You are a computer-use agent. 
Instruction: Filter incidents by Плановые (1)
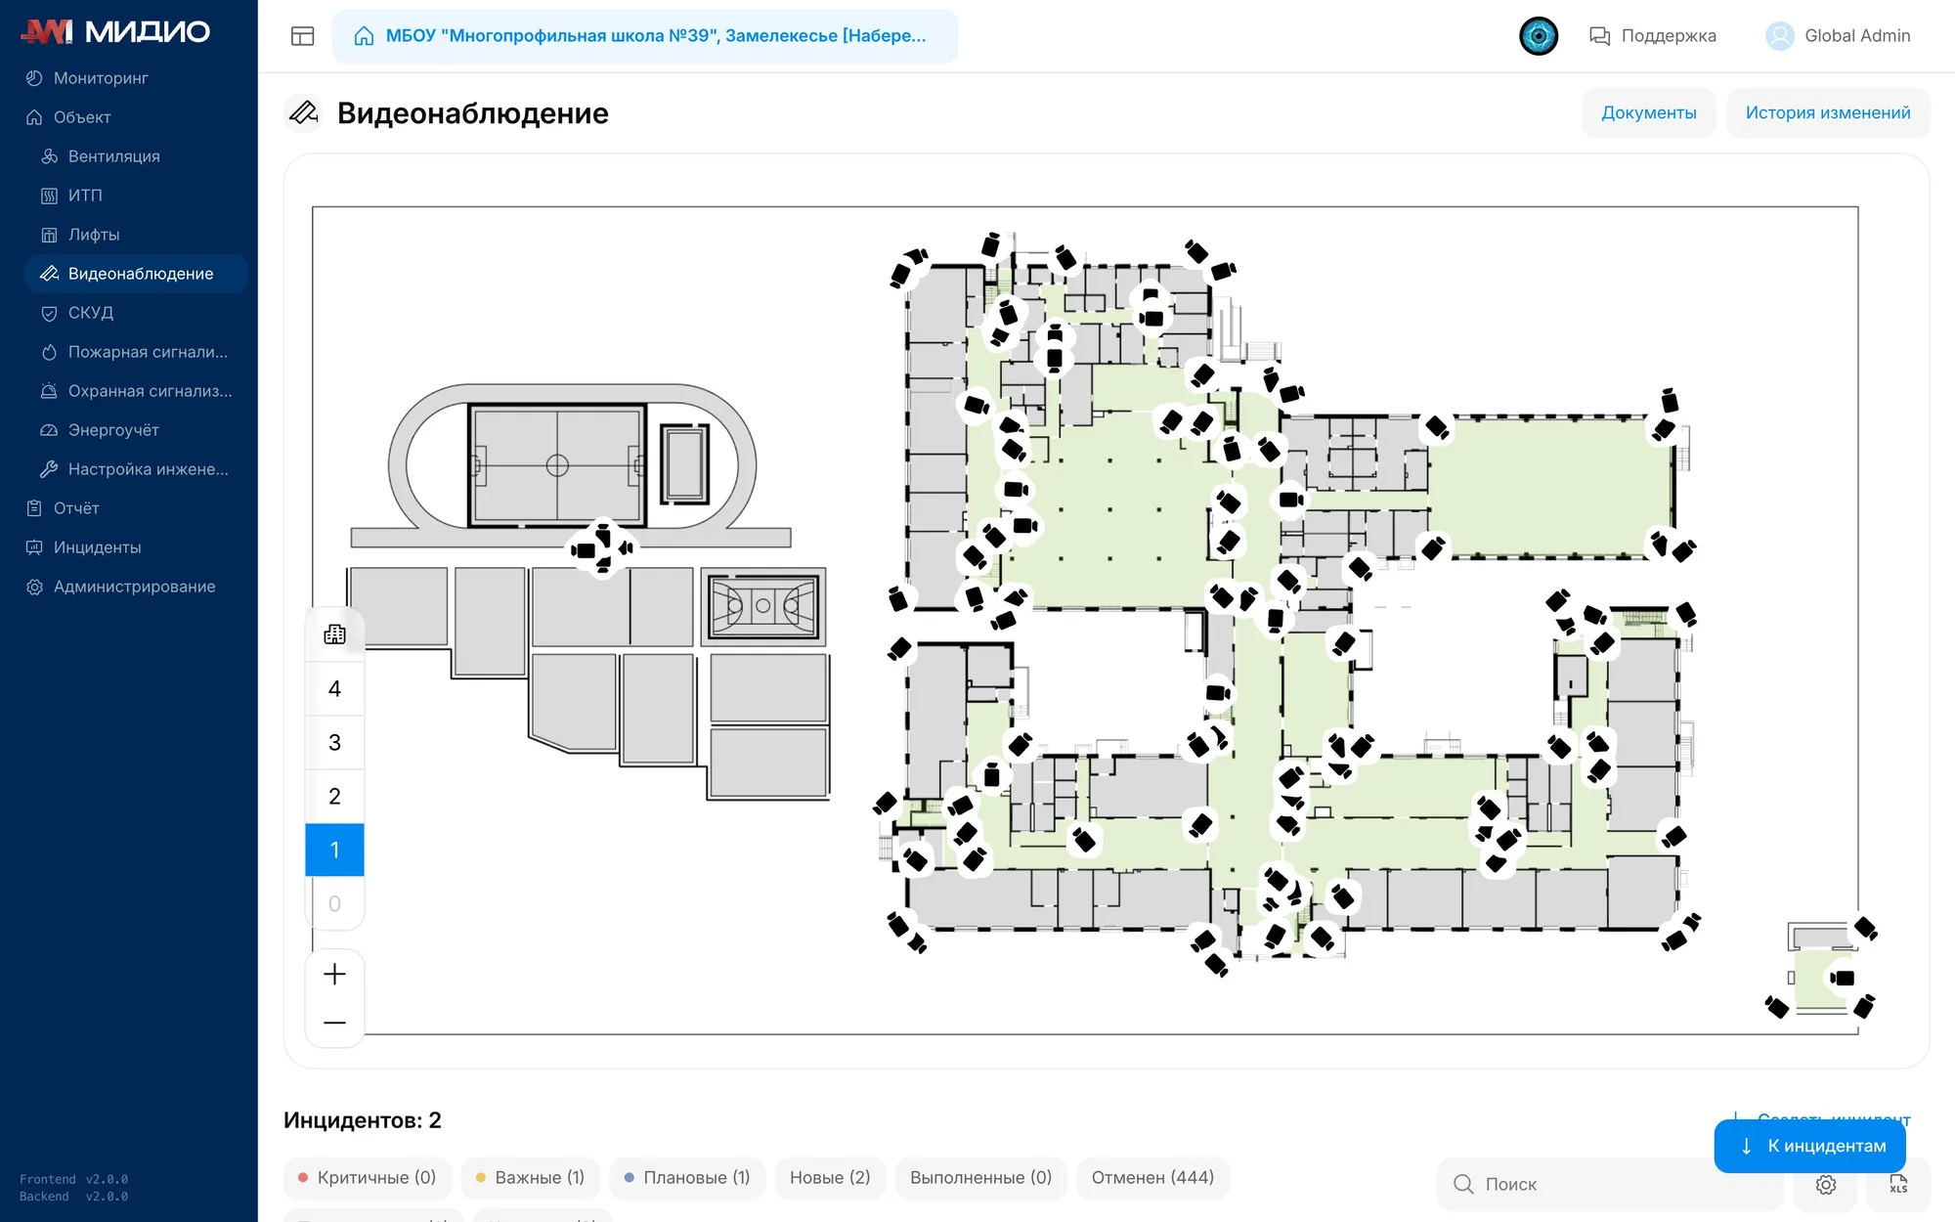point(687,1178)
